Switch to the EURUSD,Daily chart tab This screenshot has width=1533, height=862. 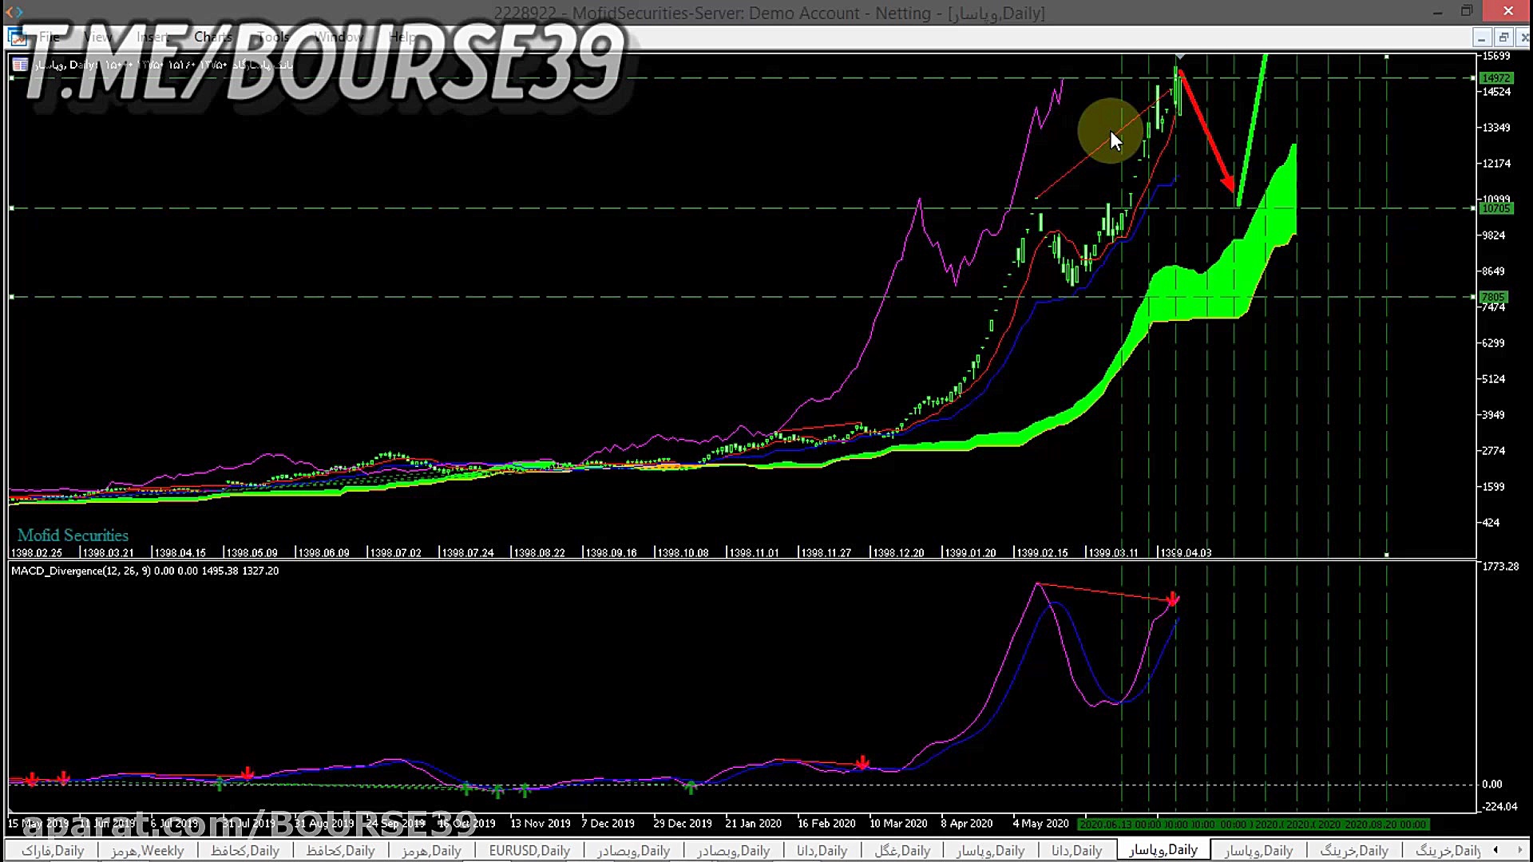click(529, 850)
